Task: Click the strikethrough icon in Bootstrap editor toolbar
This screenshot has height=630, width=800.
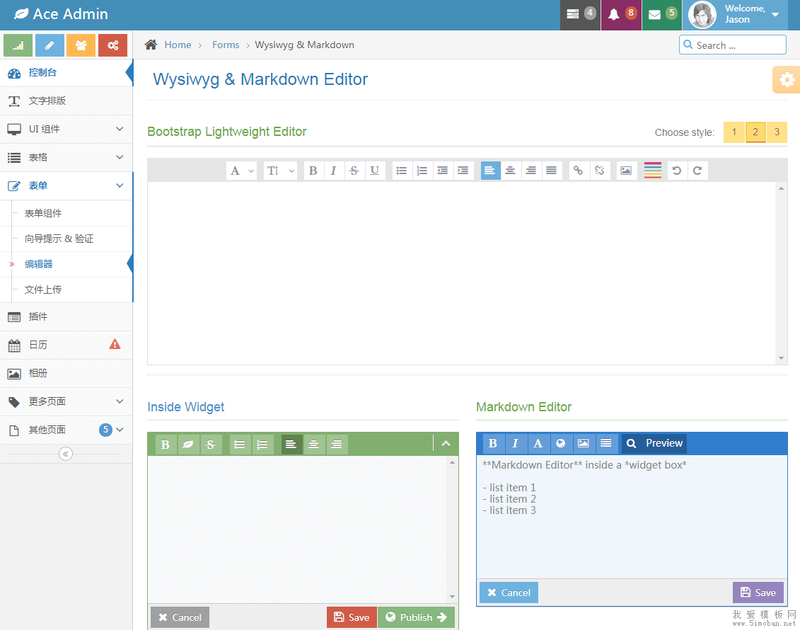Action: (x=354, y=171)
